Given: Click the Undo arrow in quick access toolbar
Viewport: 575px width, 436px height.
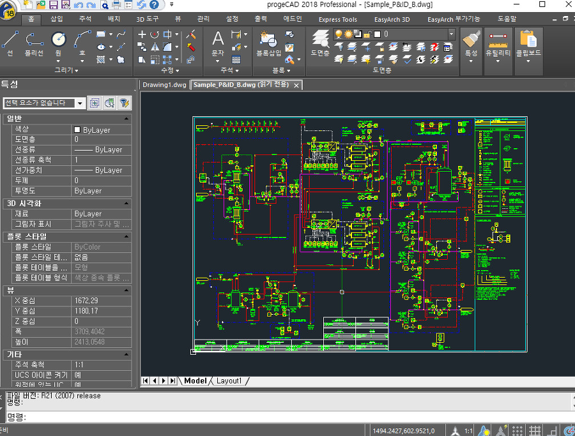Looking at the screenshot, I should pos(78,4).
